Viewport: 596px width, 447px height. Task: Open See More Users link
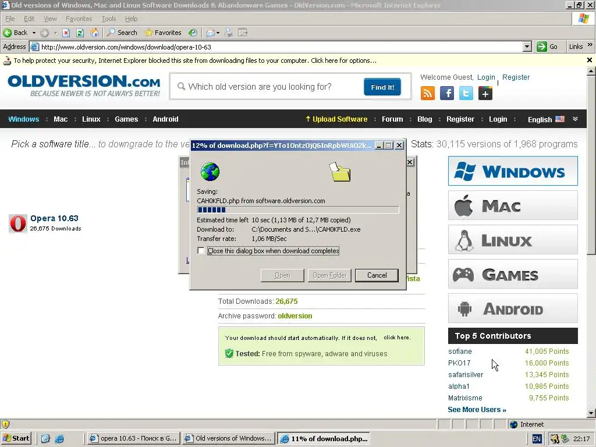(477, 409)
